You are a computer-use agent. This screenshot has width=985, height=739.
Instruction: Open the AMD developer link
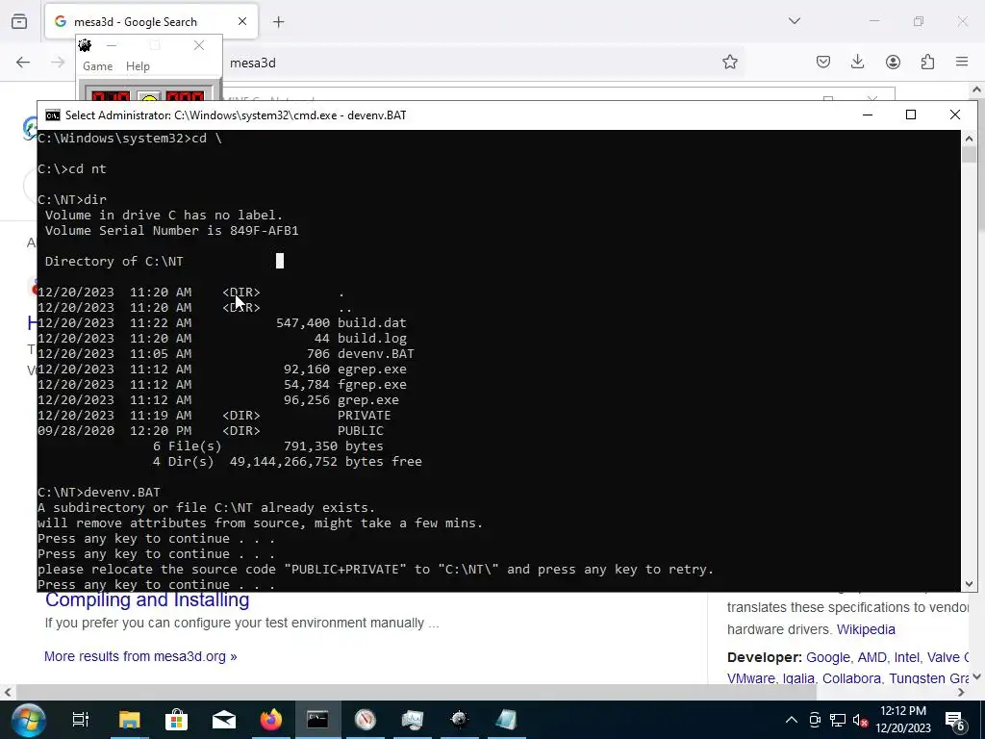click(871, 657)
